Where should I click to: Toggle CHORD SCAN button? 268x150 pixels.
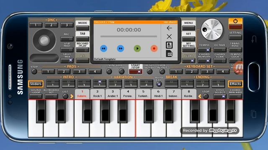[x=220, y=60]
